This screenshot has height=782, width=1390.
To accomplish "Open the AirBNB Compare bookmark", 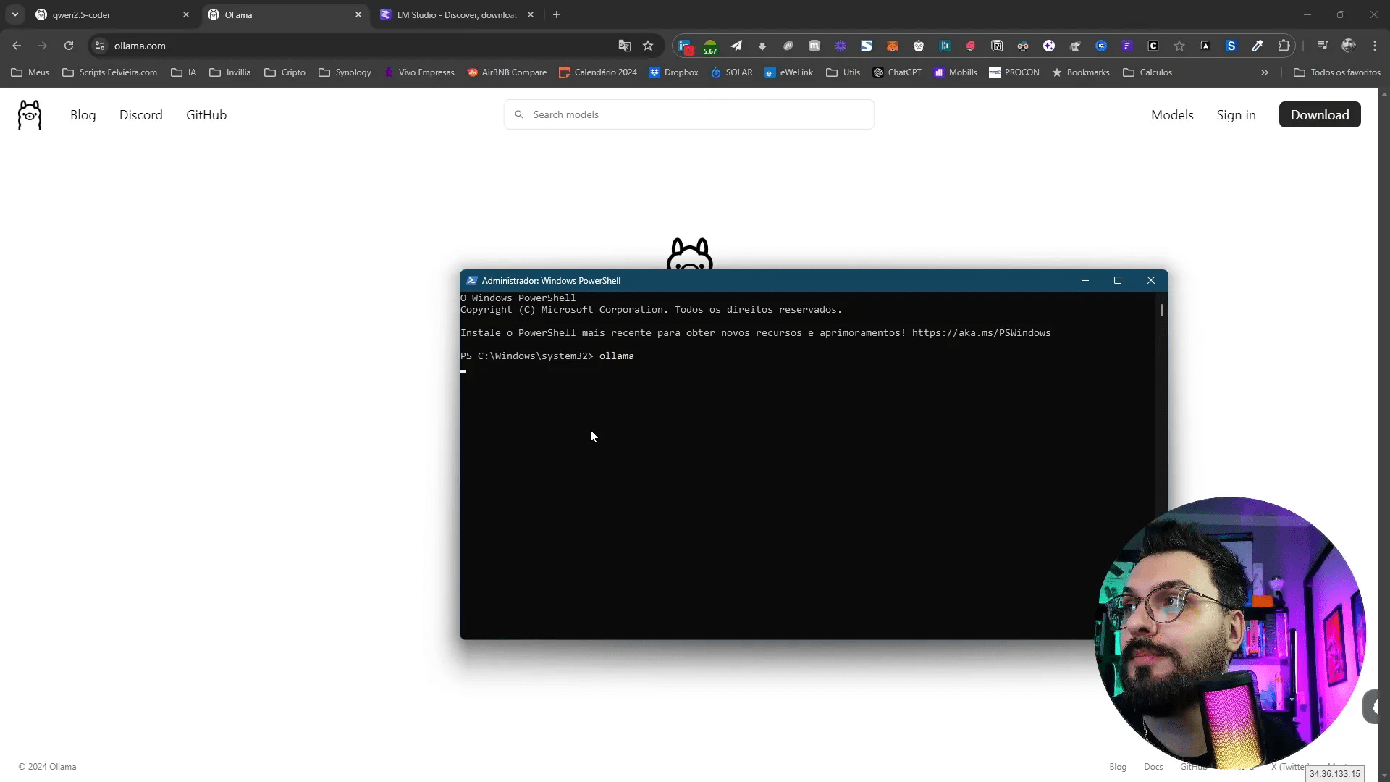I will [x=507, y=72].
